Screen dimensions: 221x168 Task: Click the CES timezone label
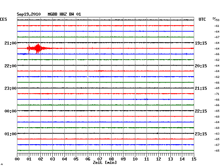(3, 19)
